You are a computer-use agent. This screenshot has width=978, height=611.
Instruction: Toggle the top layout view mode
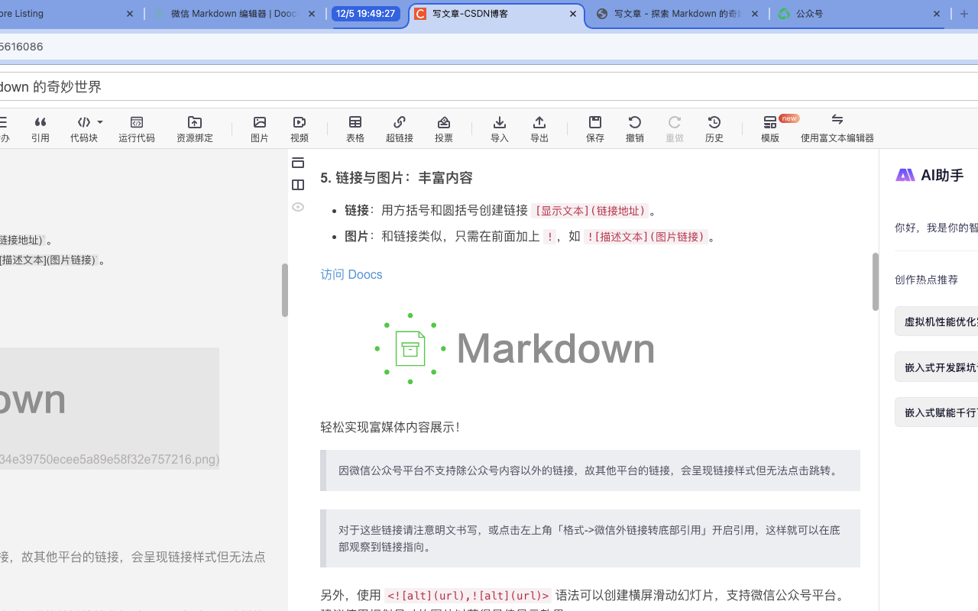[298, 163]
